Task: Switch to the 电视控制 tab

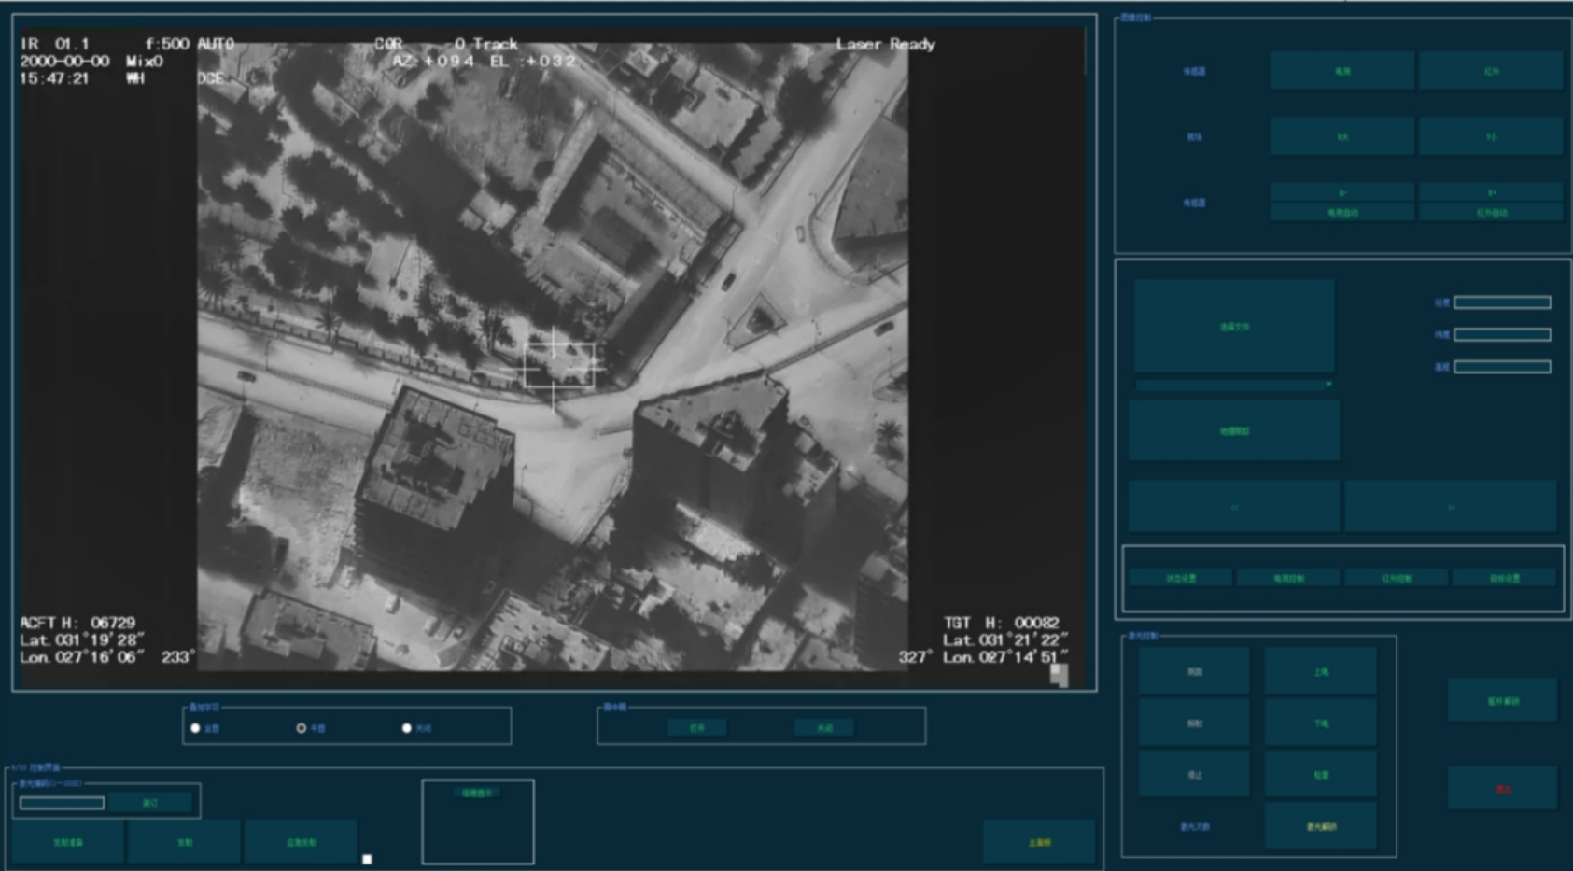Action: click(1288, 579)
